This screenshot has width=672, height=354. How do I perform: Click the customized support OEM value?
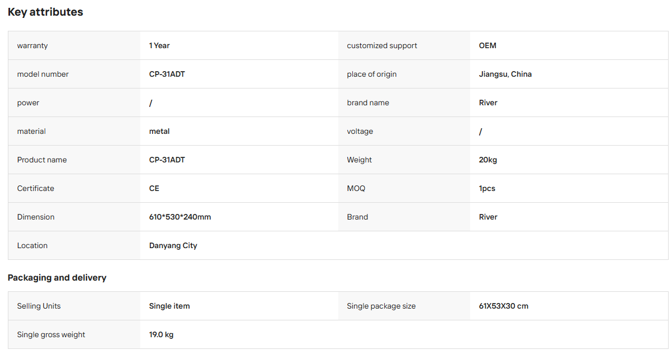pos(487,45)
